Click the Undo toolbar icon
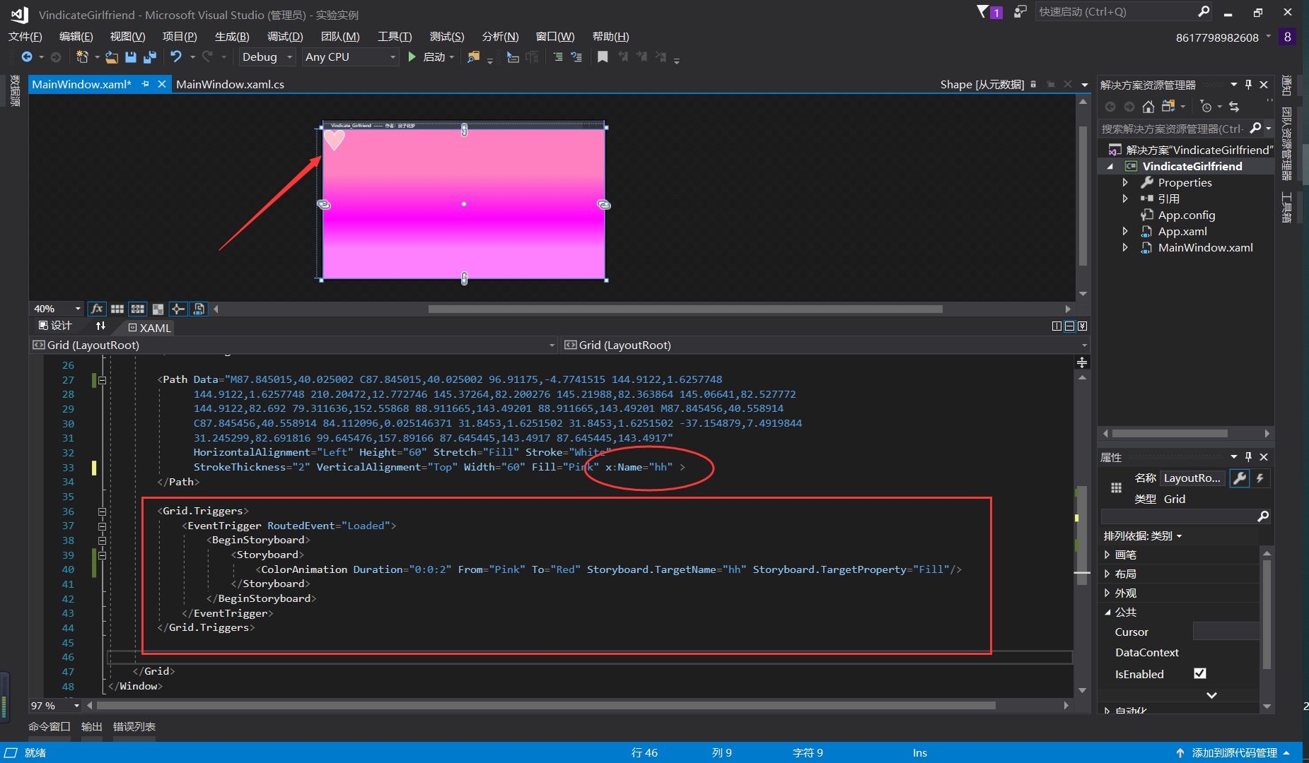 point(176,57)
